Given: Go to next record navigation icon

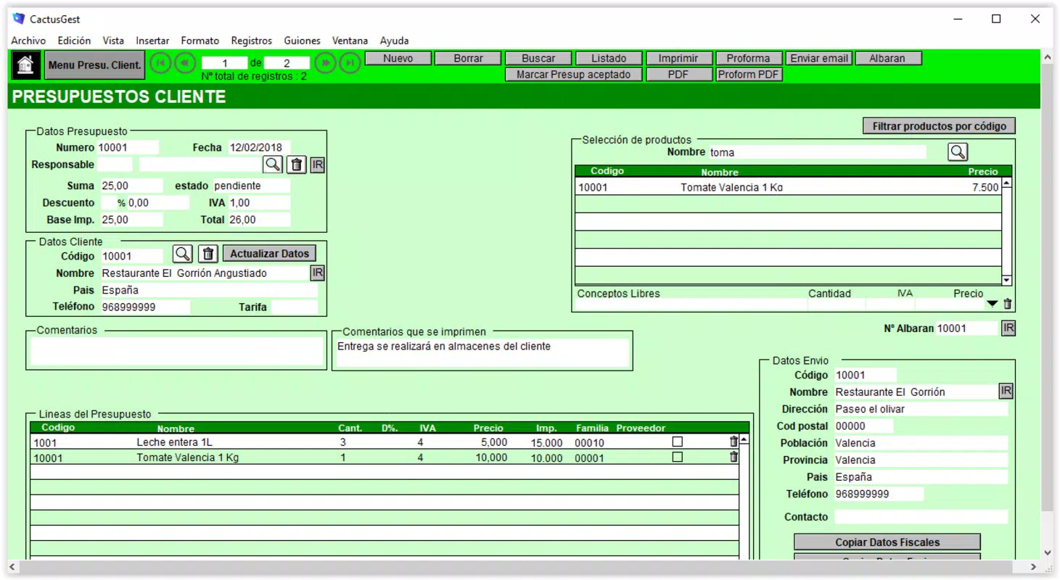Looking at the screenshot, I should 326,63.
